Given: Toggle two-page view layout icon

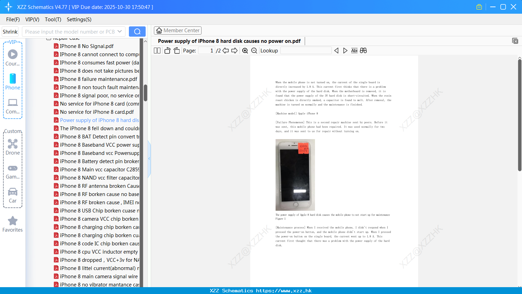Looking at the screenshot, I should click(x=157, y=50).
